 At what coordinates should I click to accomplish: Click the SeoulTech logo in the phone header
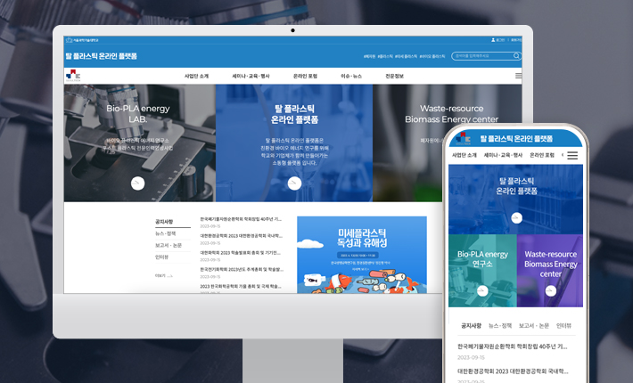click(464, 138)
